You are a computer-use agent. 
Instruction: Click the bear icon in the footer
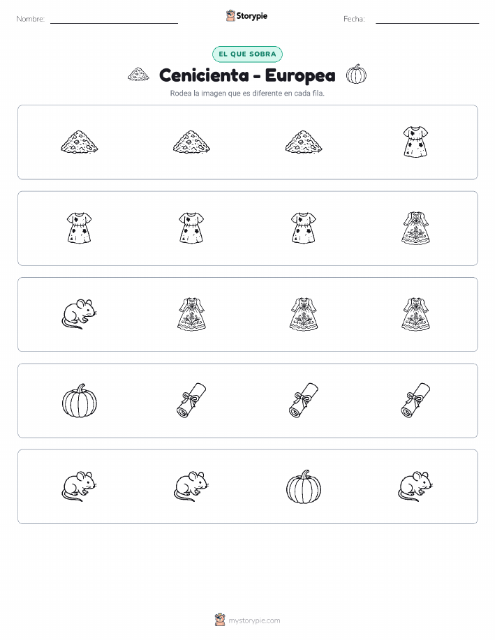click(220, 620)
